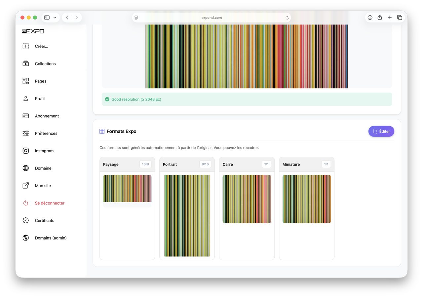
Task: Click the Pages grid icon
Action: point(26,81)
